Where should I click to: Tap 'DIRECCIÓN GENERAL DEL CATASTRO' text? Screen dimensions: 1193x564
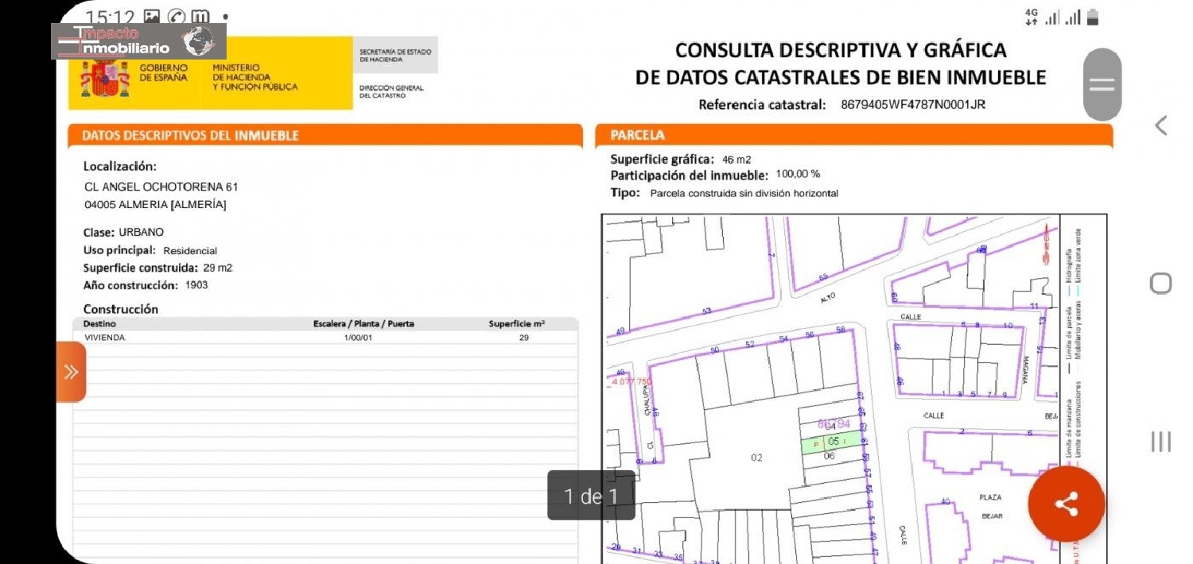391,91
